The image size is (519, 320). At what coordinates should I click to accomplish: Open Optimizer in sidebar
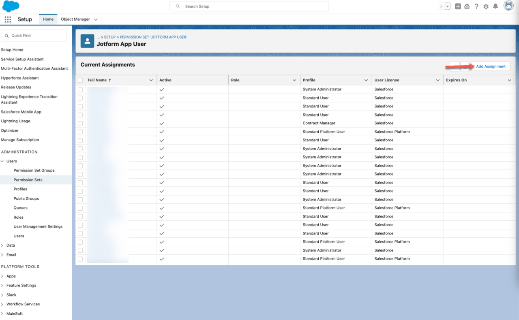click(10, 130)
